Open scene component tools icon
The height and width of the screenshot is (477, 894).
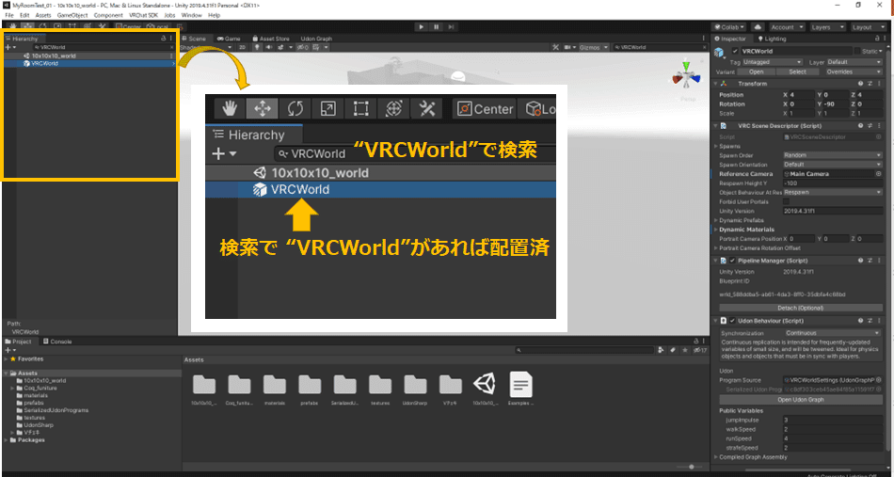555,47
